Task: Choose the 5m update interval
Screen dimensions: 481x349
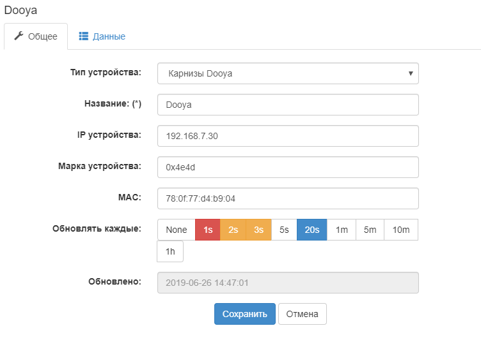Action: point(370,230)
